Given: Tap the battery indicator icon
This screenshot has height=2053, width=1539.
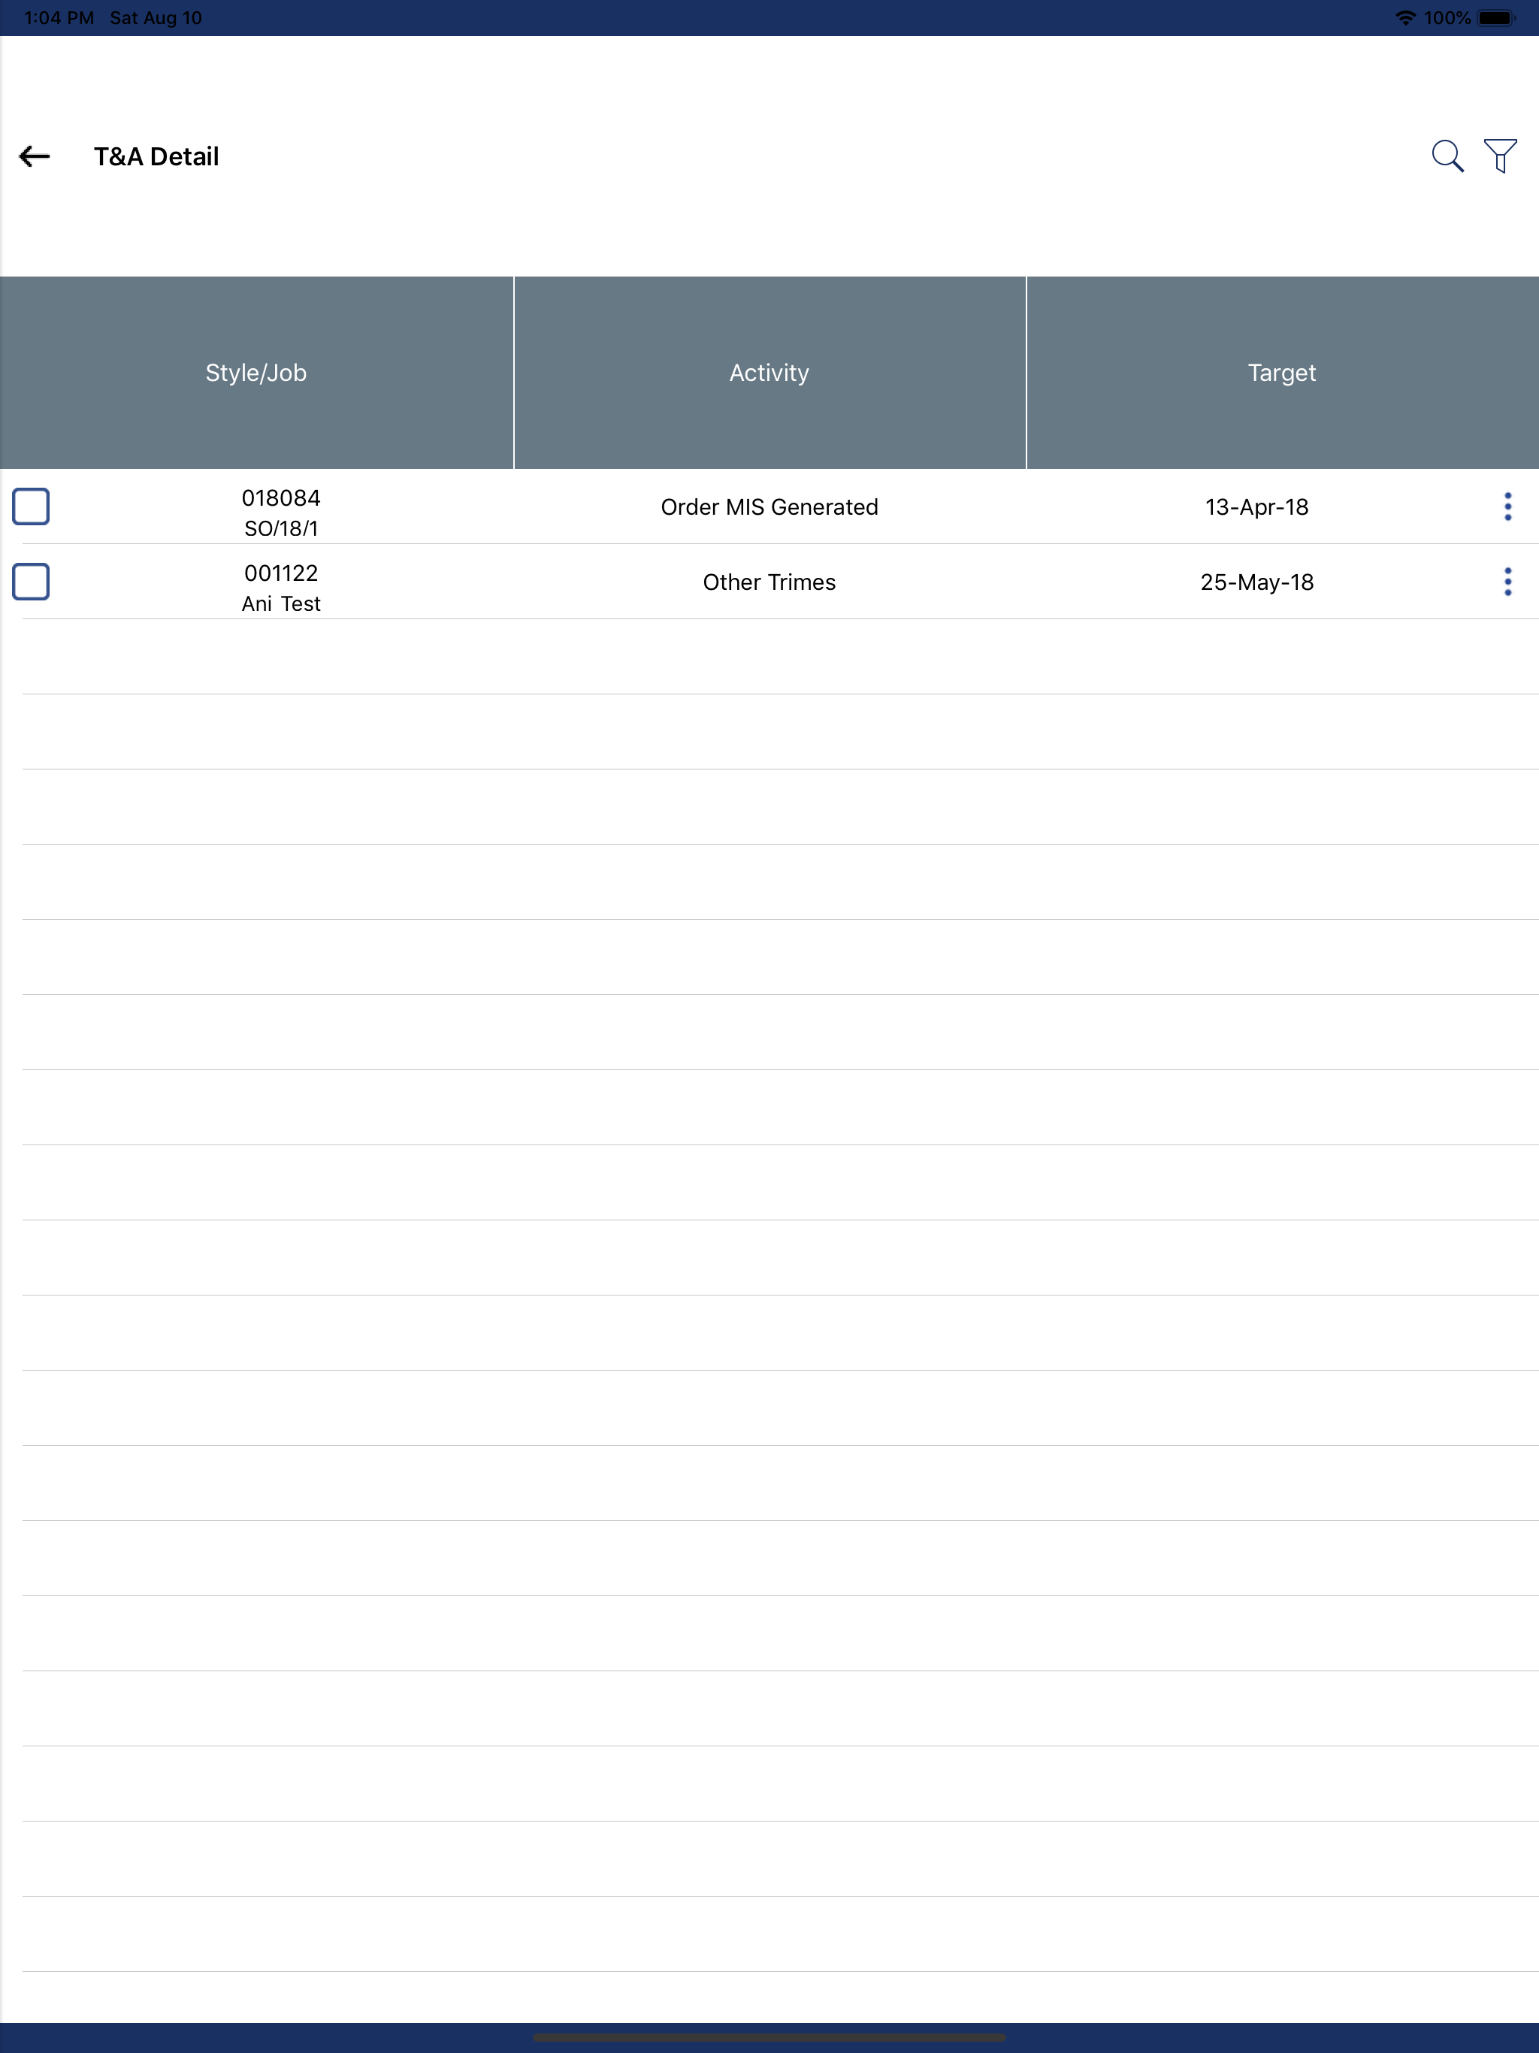Looking at the screenshot, I should (x=1496, y=17).
